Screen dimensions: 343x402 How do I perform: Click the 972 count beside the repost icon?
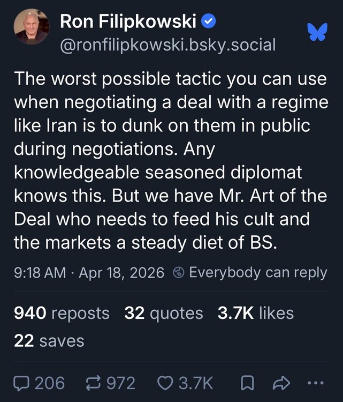point(121,383)
